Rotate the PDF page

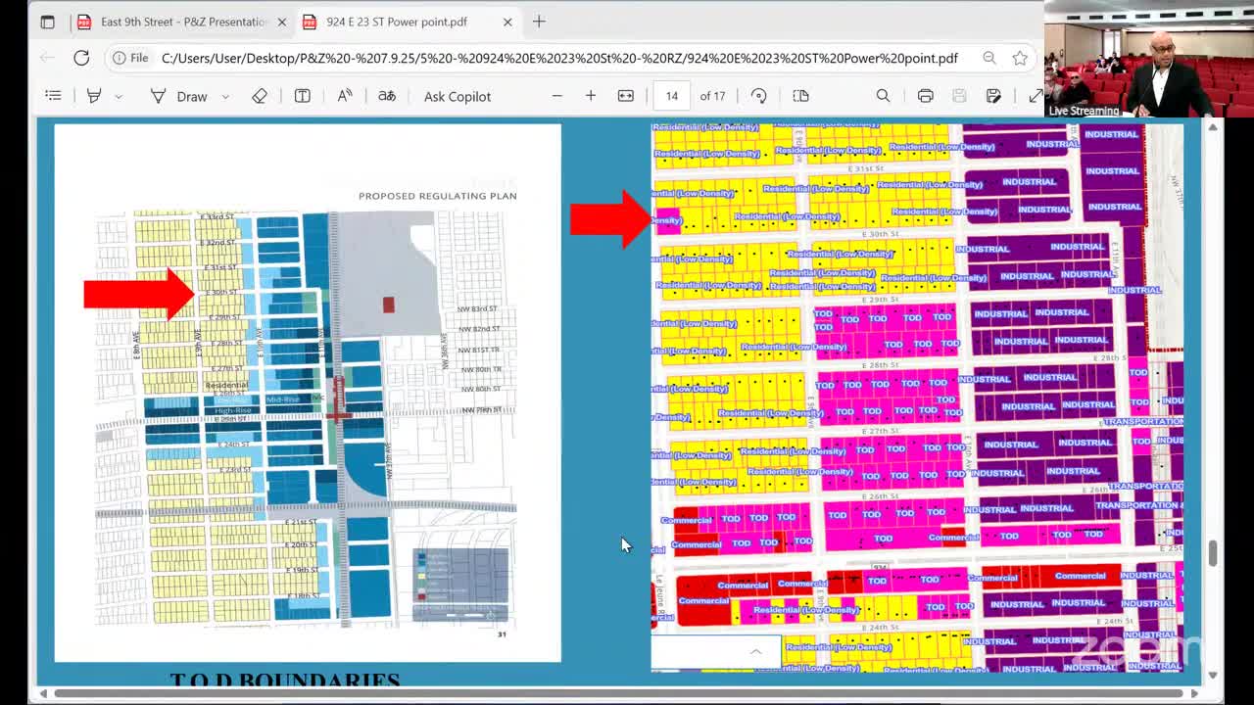[x=759, y=95]
